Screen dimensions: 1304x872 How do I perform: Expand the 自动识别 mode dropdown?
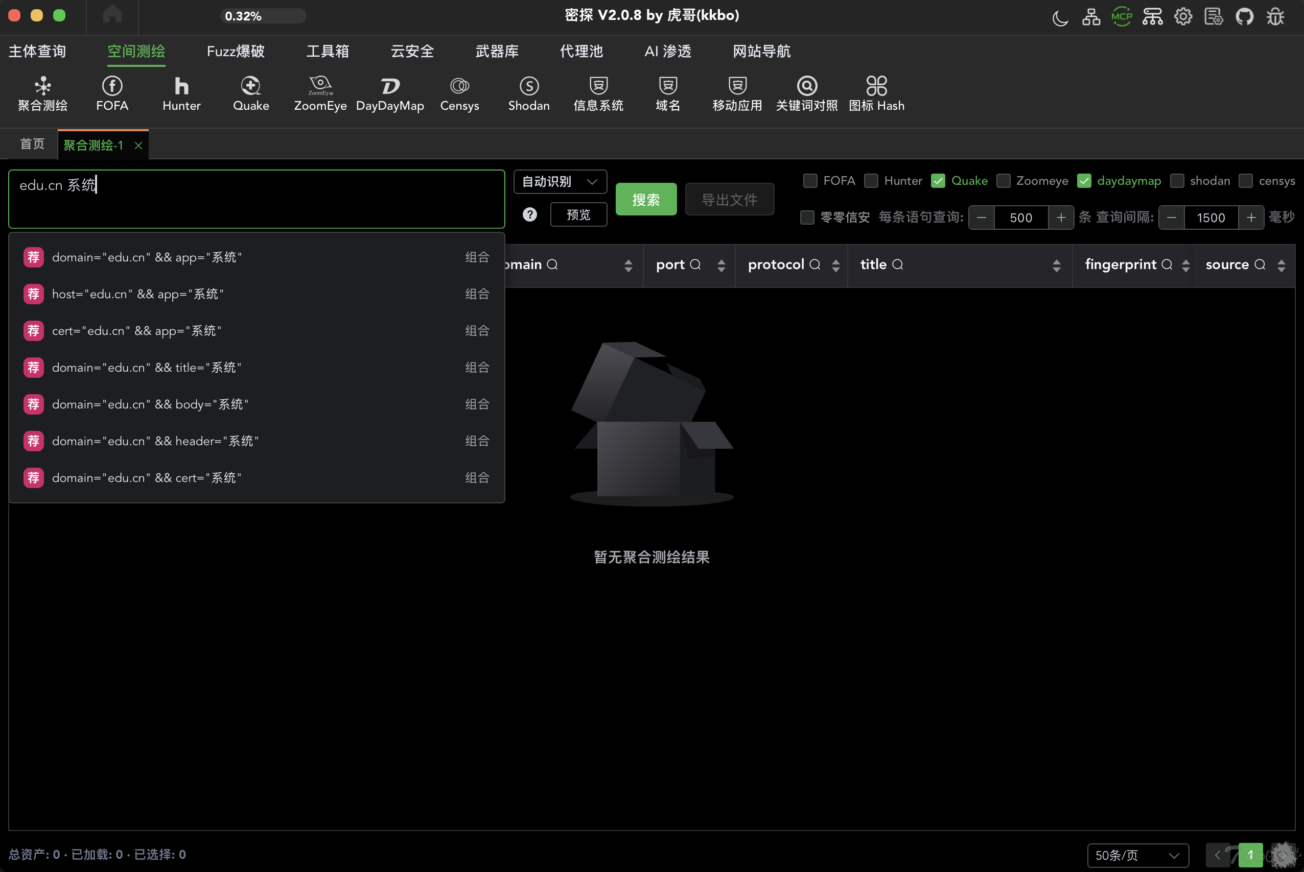560,182
